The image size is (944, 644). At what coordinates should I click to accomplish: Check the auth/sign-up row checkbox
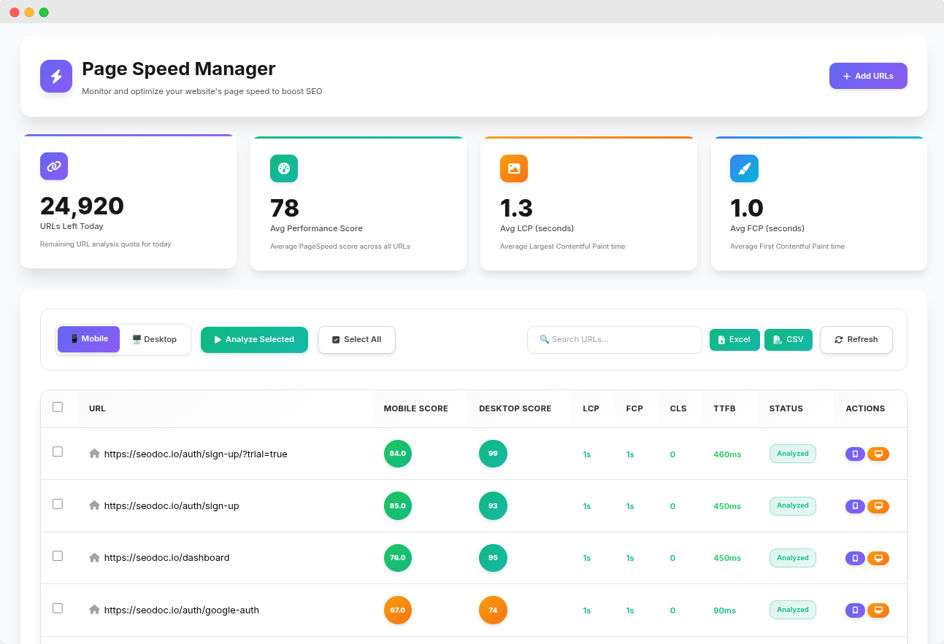(x=58, y=504)
